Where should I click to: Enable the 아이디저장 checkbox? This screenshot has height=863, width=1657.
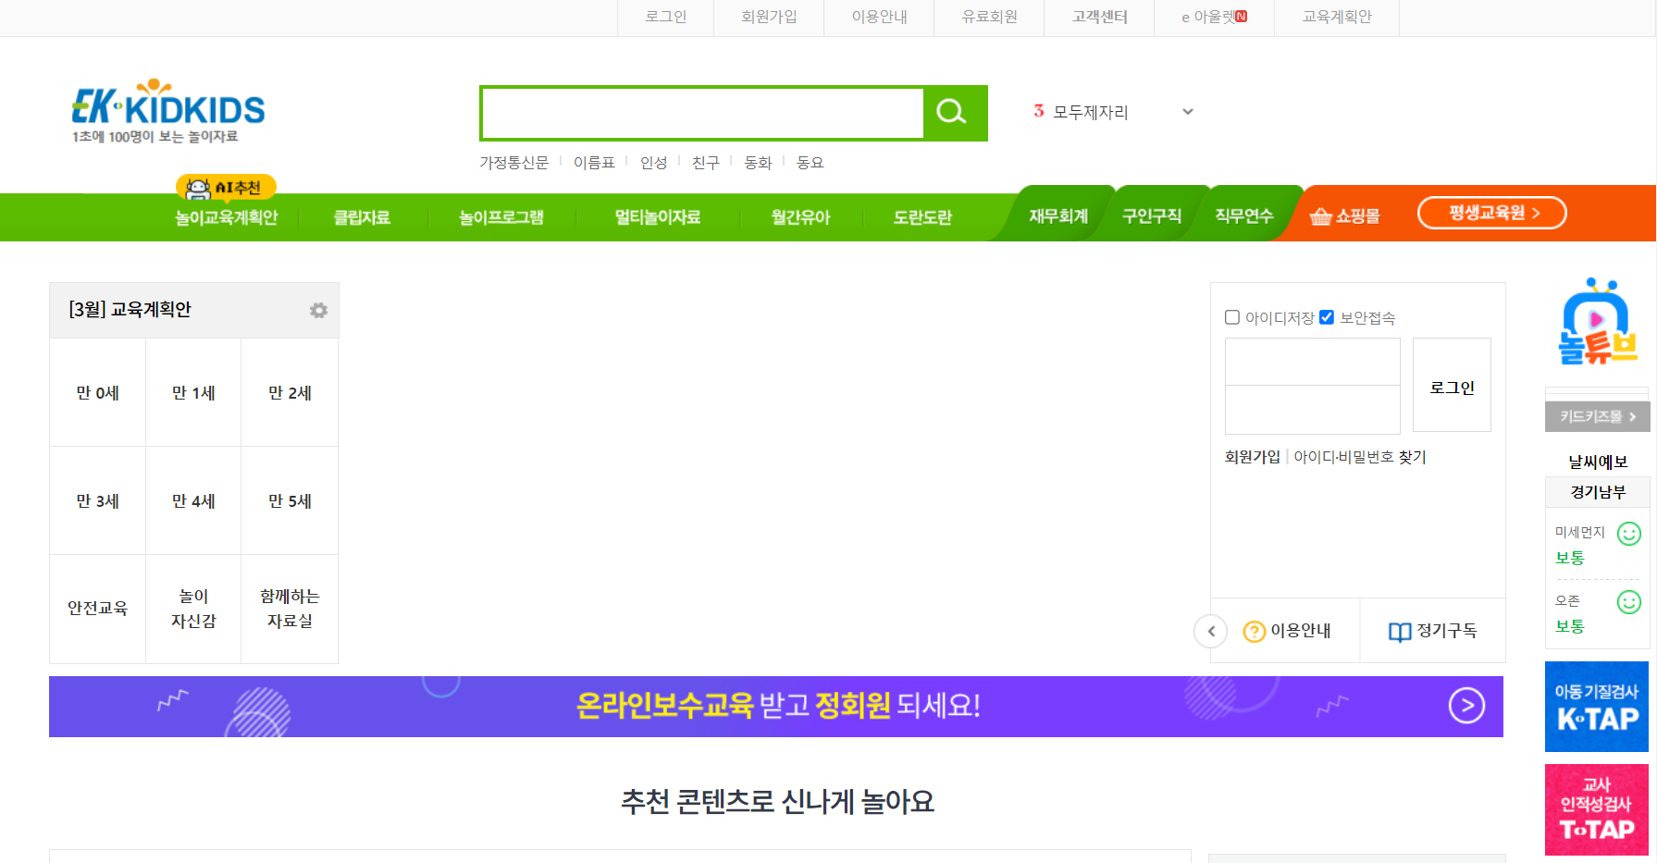tap(1231, 317)
